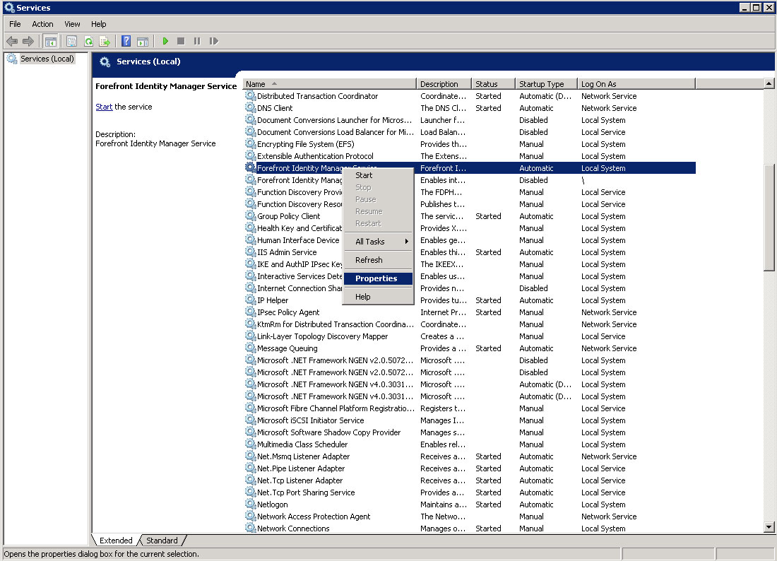Expand All Tasks submenu arrow
Image resolution: width=777 pixels, height=561 pixels.
tap(406, 242)
